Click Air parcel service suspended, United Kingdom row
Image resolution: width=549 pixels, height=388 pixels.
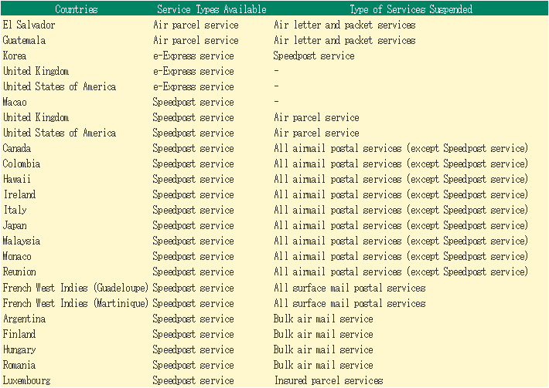pos(316,117)
